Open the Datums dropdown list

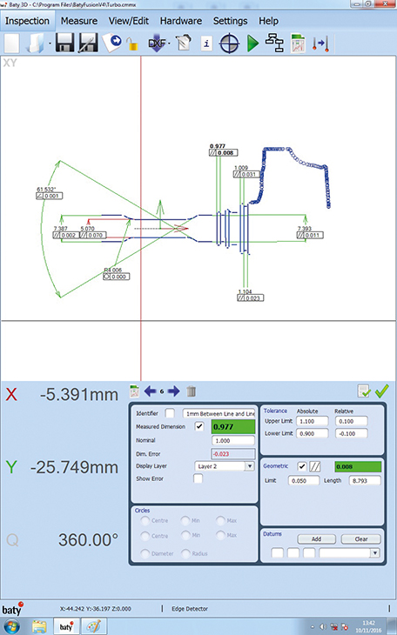[x=375, y=552]
